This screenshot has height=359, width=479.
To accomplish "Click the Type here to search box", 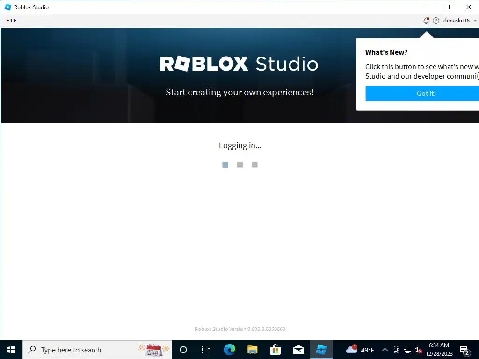I will coord(97,350).
